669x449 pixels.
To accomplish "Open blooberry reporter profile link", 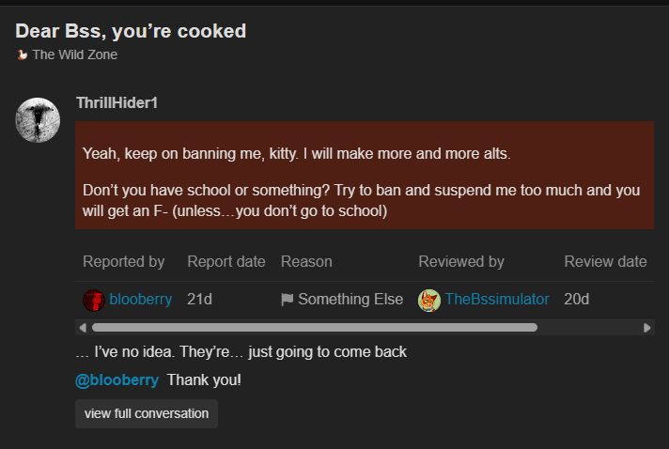I will point(141,300).
